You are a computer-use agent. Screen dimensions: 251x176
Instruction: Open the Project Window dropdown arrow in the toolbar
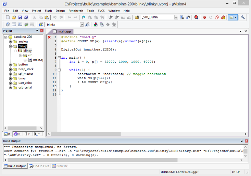pos(236,17)
